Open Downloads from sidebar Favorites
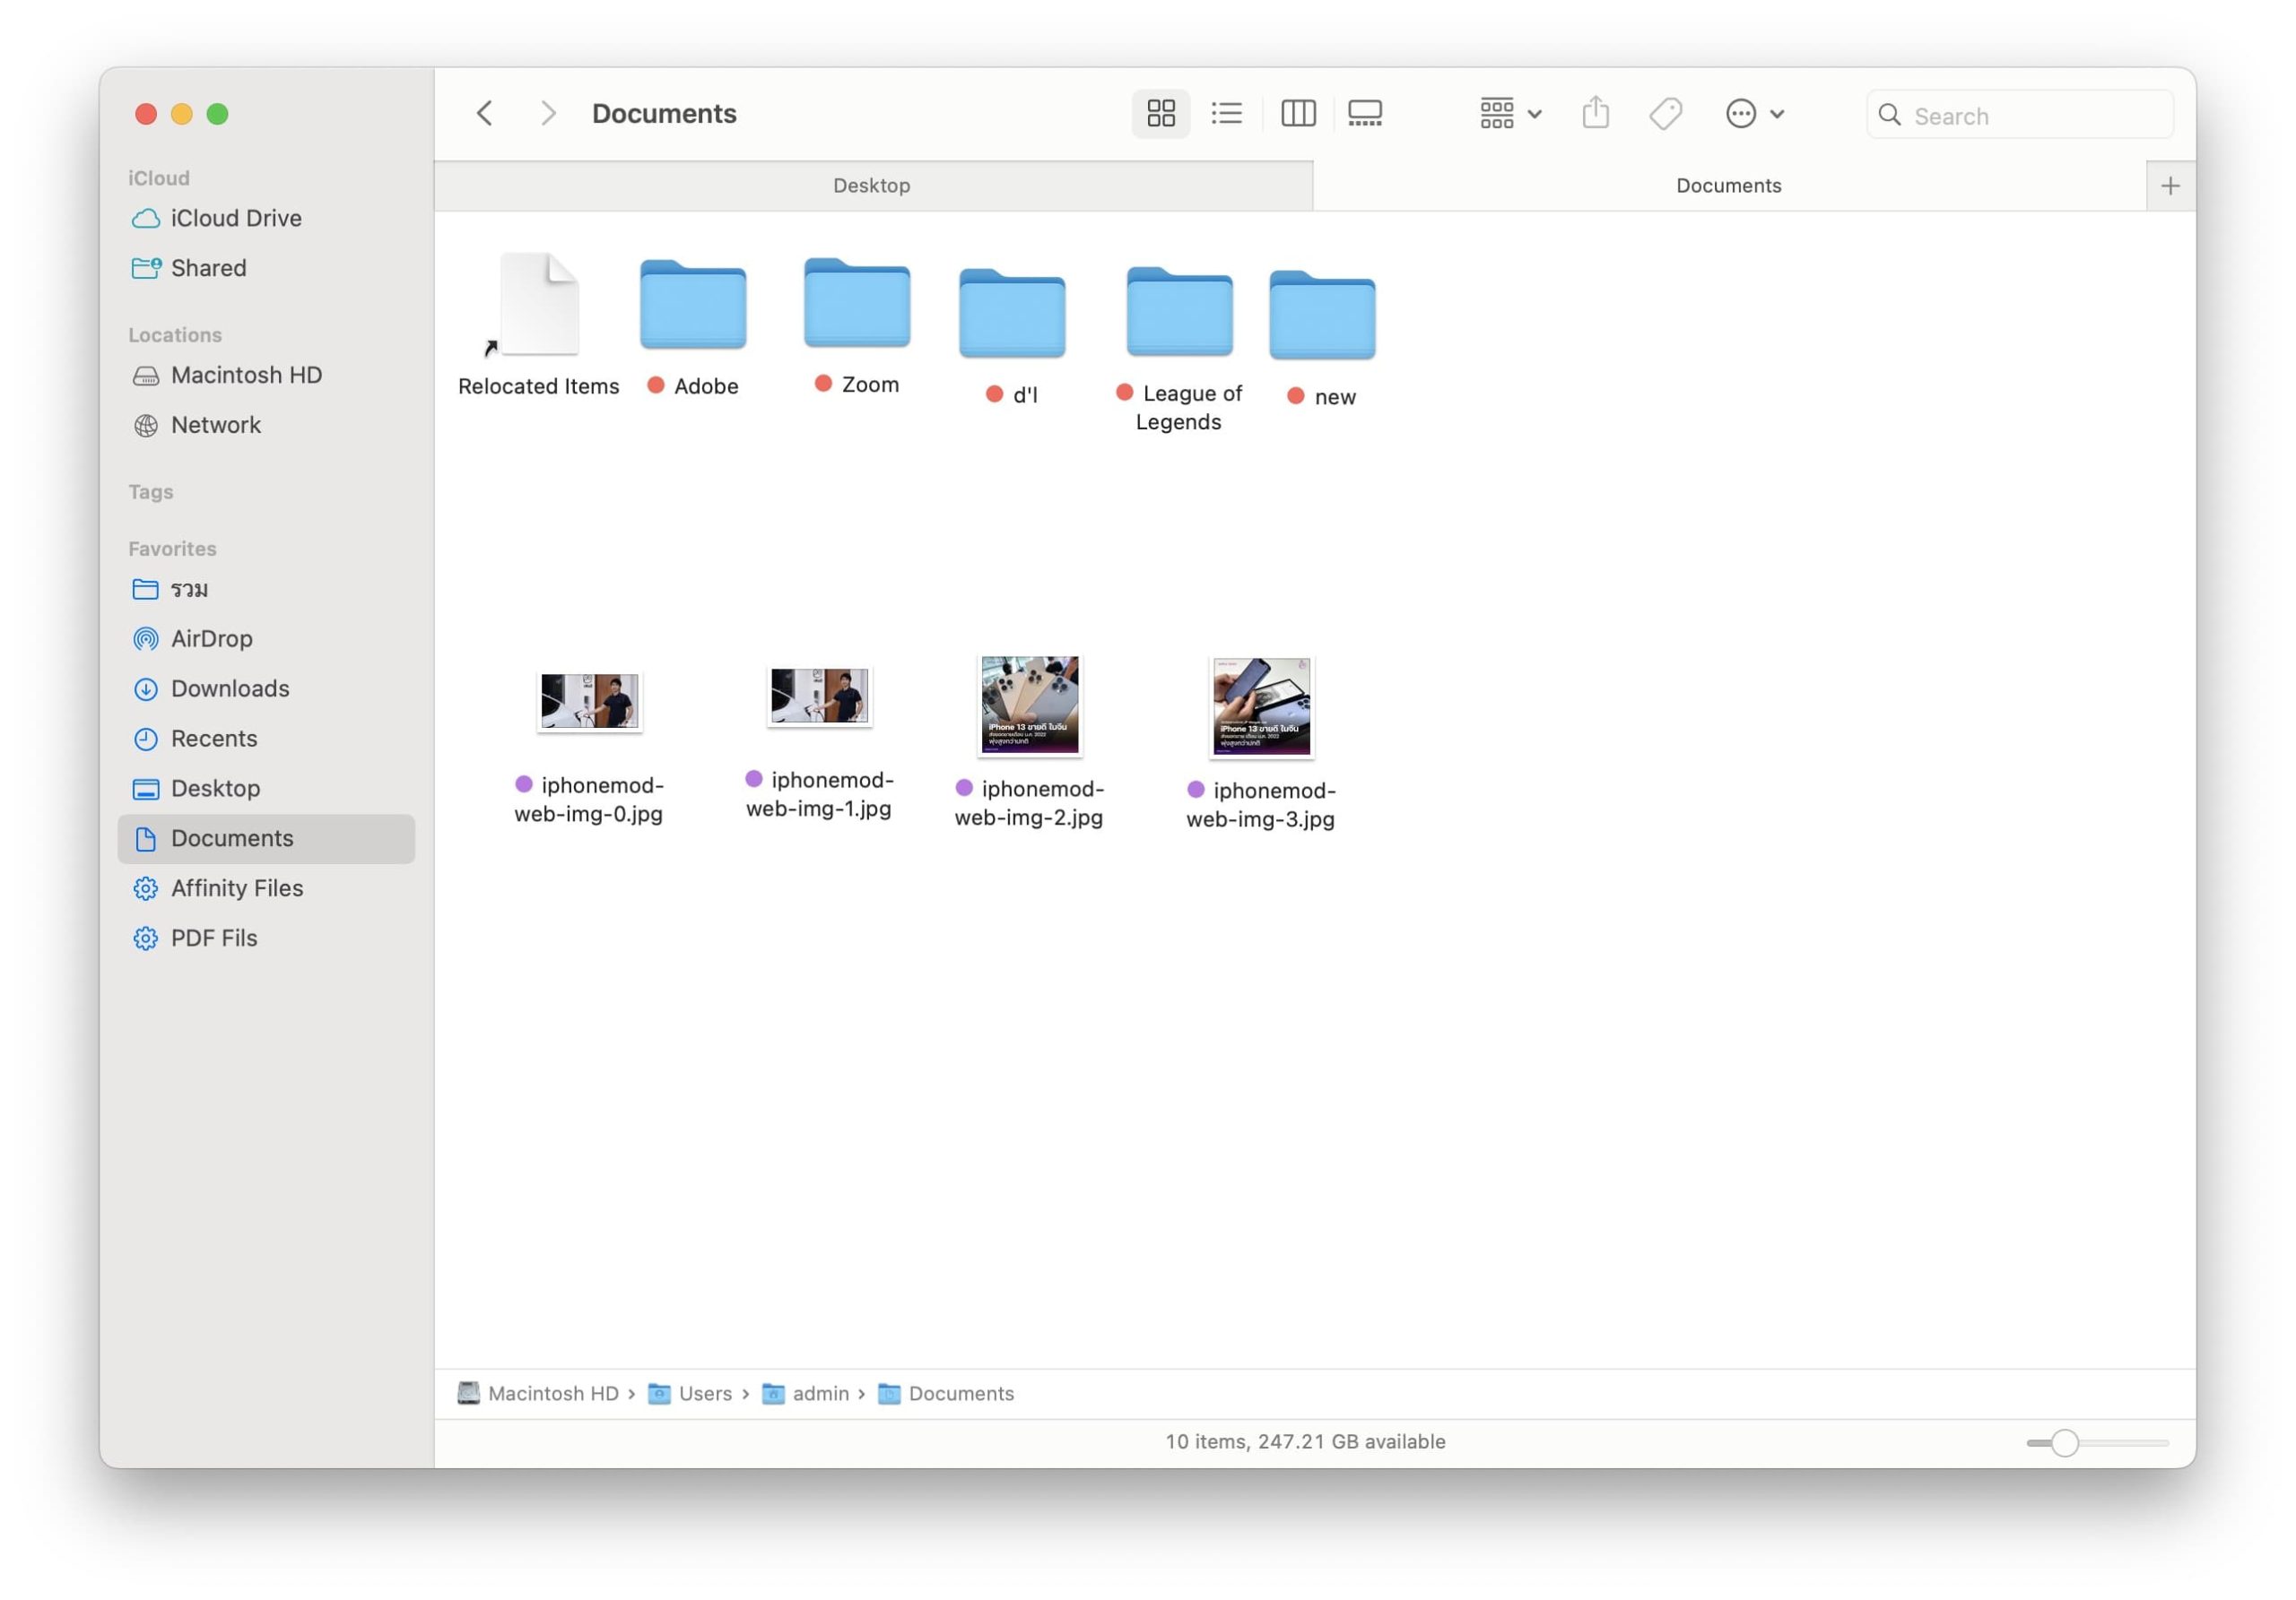This screenshot has width=2296, height=1600. pyautogui.click(x=229, y=688)
